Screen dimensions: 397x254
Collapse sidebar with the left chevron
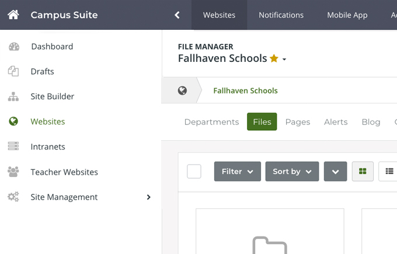(x=177, y=15)
